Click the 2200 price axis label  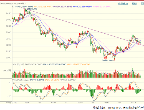[8, 45]
